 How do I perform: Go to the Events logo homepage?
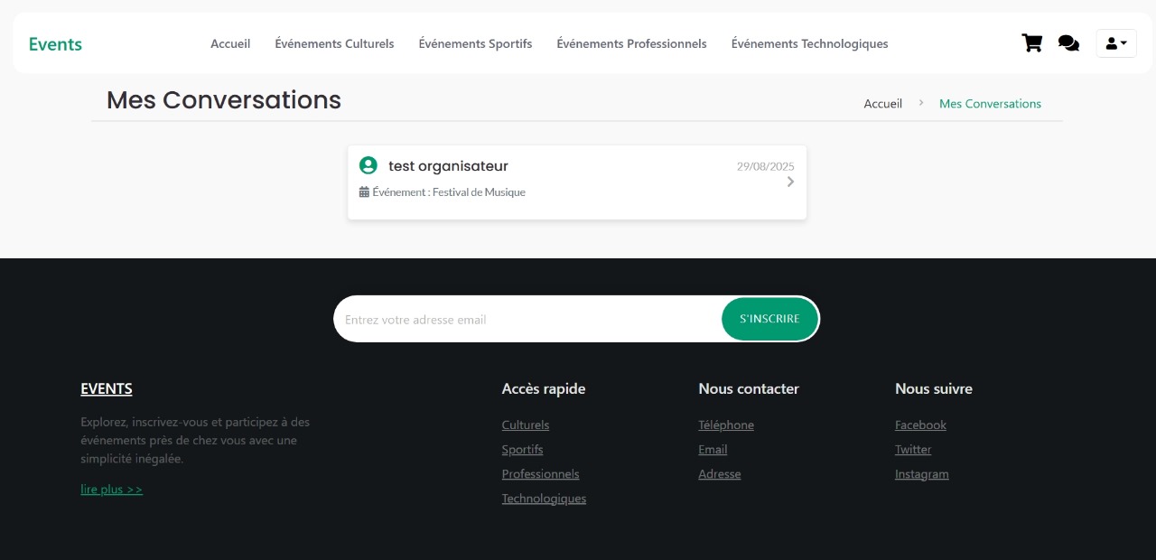pyautogui.click(x=55, y=44)
